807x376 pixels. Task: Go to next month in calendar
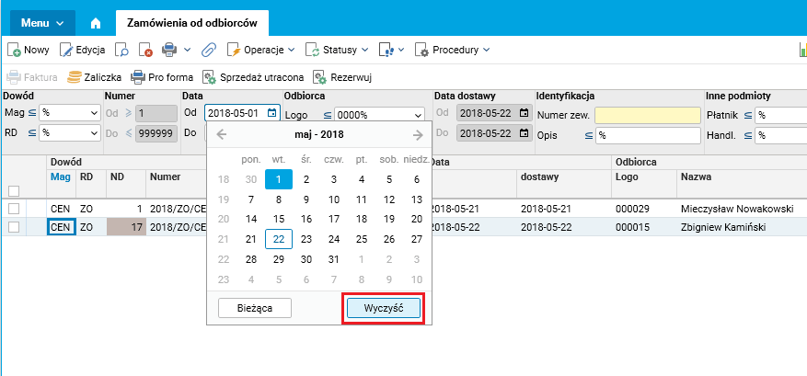pyautogui.click(x=418, y=135)
